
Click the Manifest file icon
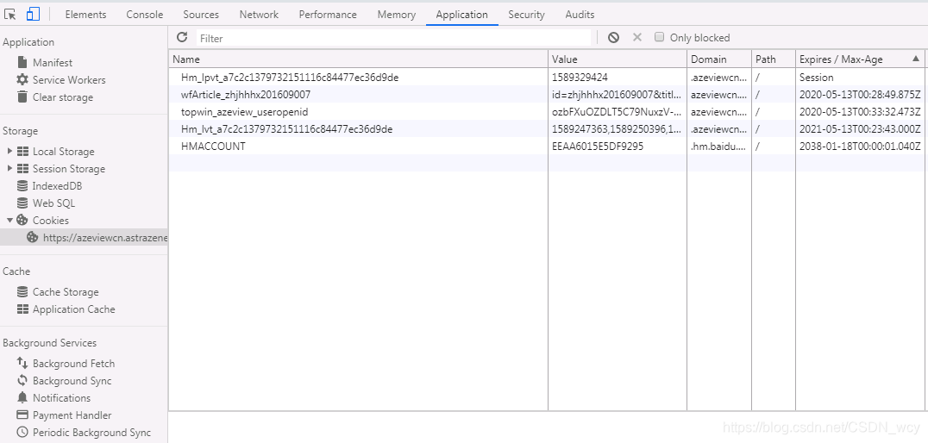(x=22, y=62)
